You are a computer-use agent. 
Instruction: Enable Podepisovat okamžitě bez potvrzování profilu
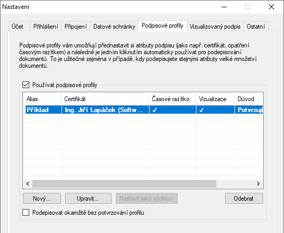point(26,213)
